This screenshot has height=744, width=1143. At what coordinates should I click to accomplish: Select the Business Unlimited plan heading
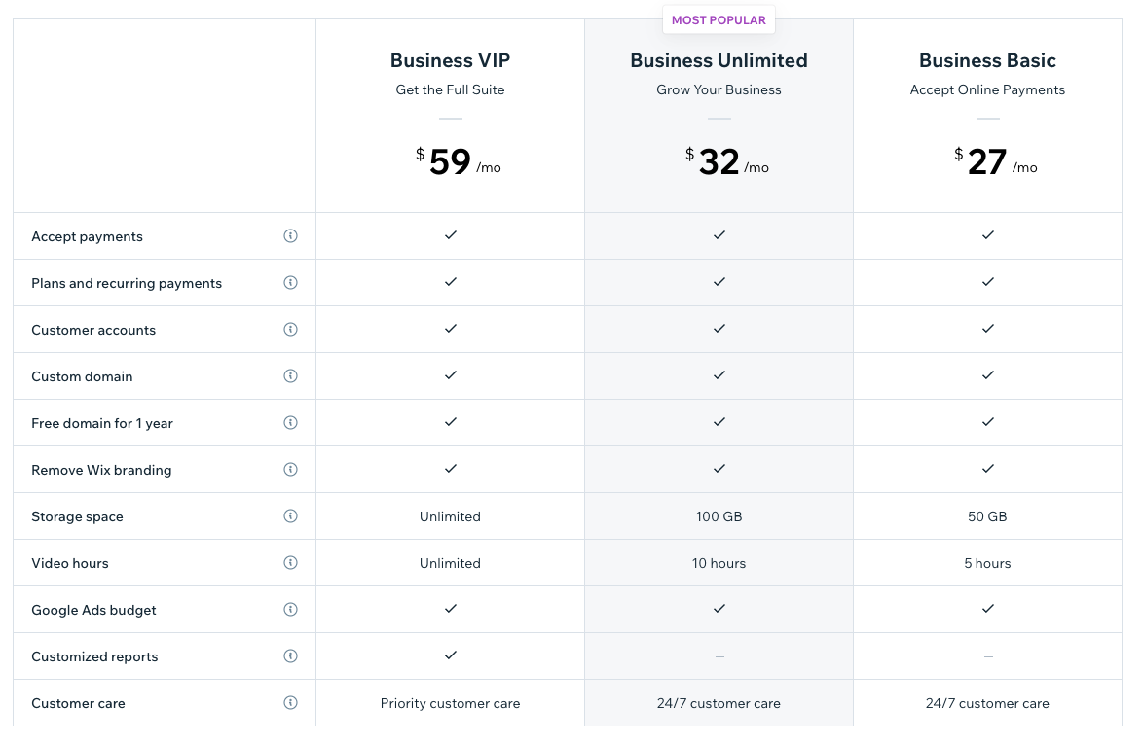pos(719,60)
